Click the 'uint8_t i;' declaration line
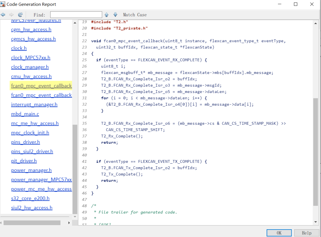321x237 pixels. tap(113, 66)
